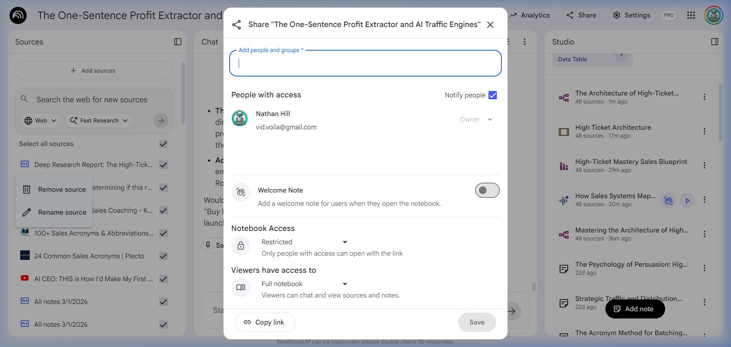Open options for High Ticket Architecture

click(x=704, y=131)
